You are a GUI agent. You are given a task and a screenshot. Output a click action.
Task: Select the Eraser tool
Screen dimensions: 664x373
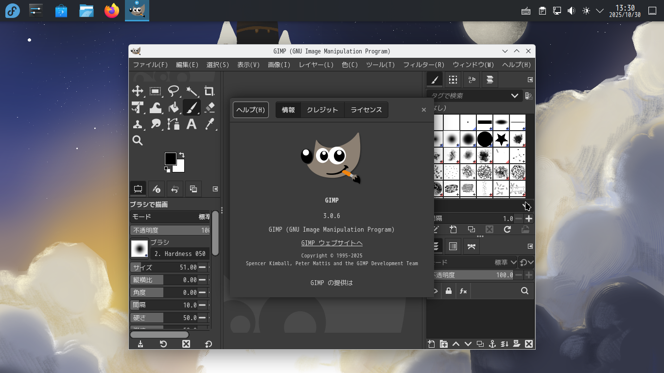point(210,107)
